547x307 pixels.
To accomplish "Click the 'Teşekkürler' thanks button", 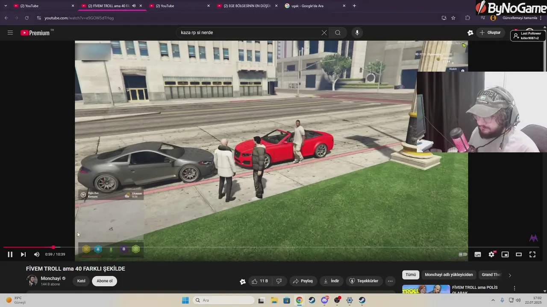I will (364, 281).
